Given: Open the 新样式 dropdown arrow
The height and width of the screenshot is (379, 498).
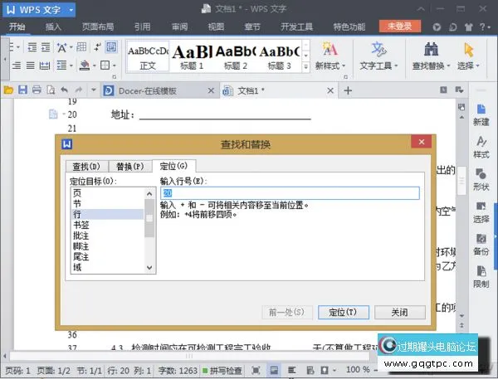Looking at the screenshot, I should 344,66.
